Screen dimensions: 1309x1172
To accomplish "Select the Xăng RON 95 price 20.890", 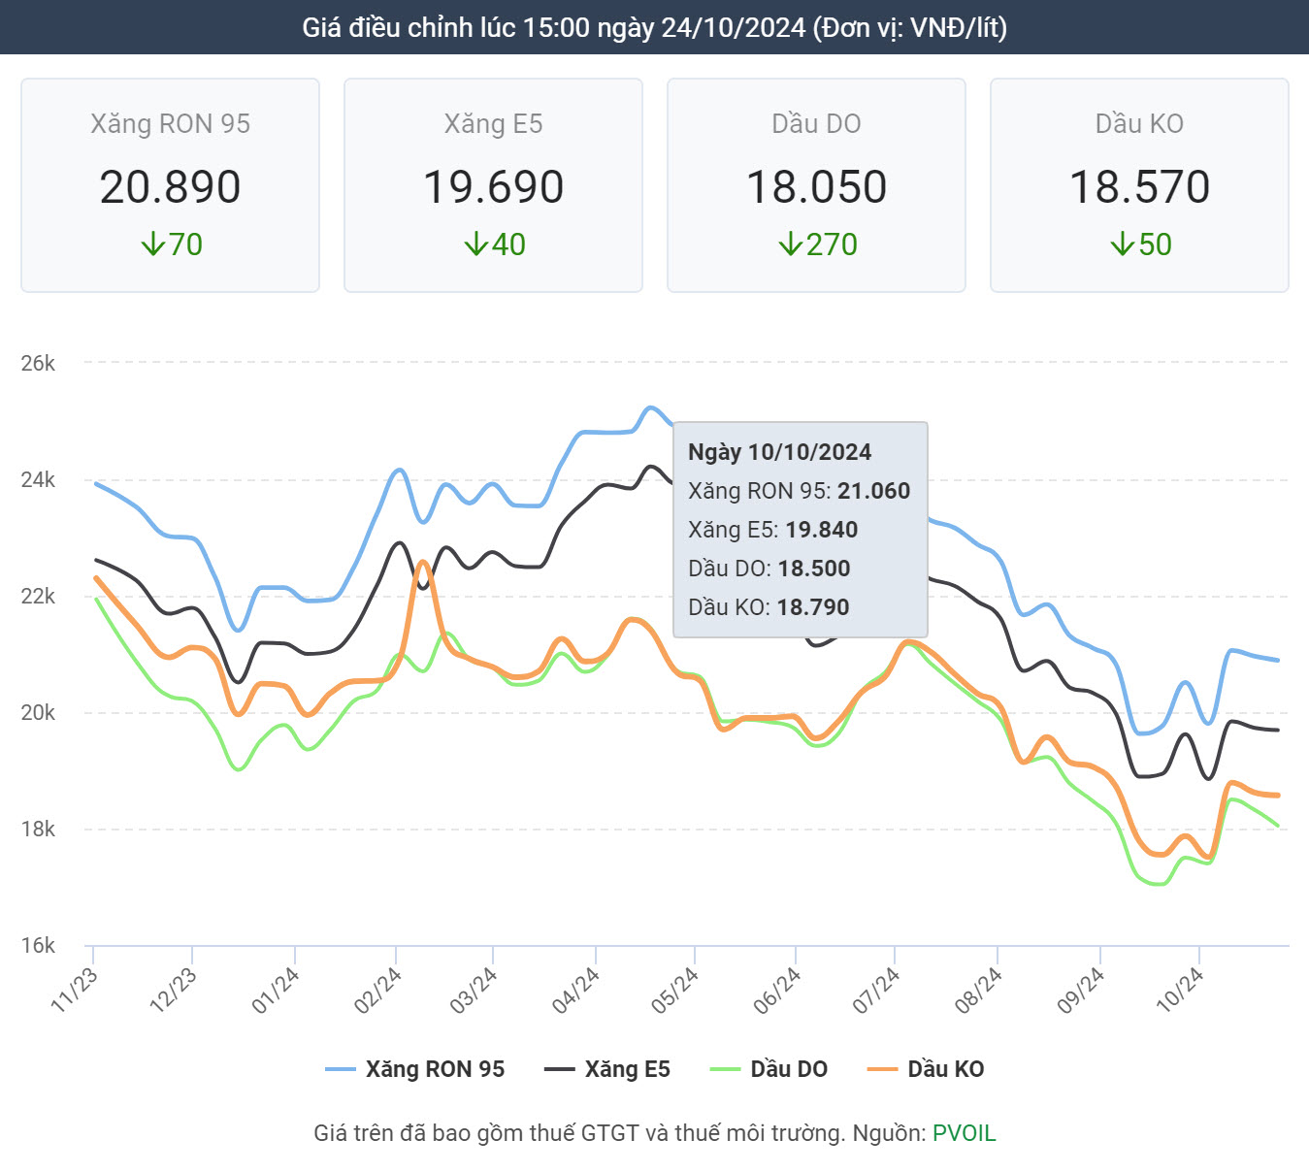I will tap(170, 187).
